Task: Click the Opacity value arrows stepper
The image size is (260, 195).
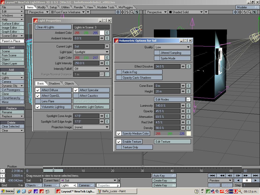Action: pos(183,111)
